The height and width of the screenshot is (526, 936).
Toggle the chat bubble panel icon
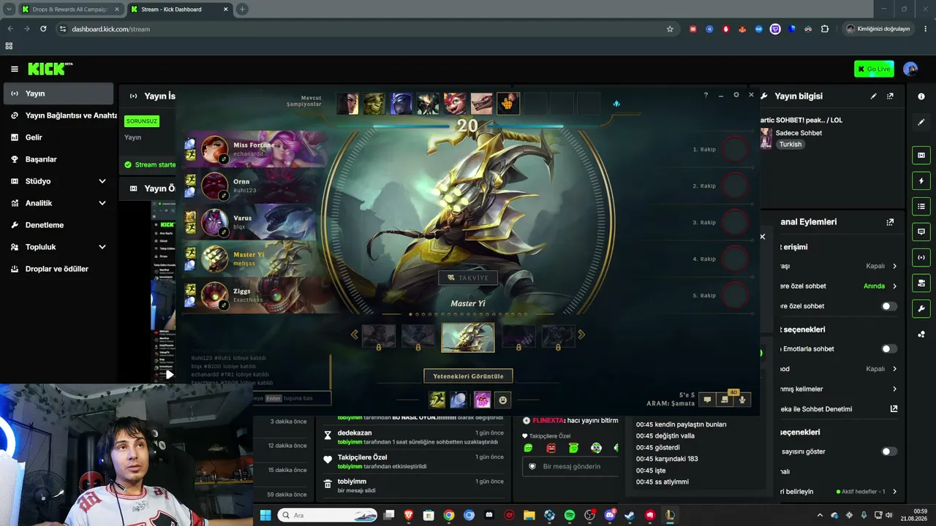921,232
